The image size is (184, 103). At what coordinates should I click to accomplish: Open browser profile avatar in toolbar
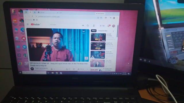pos(114,18)
